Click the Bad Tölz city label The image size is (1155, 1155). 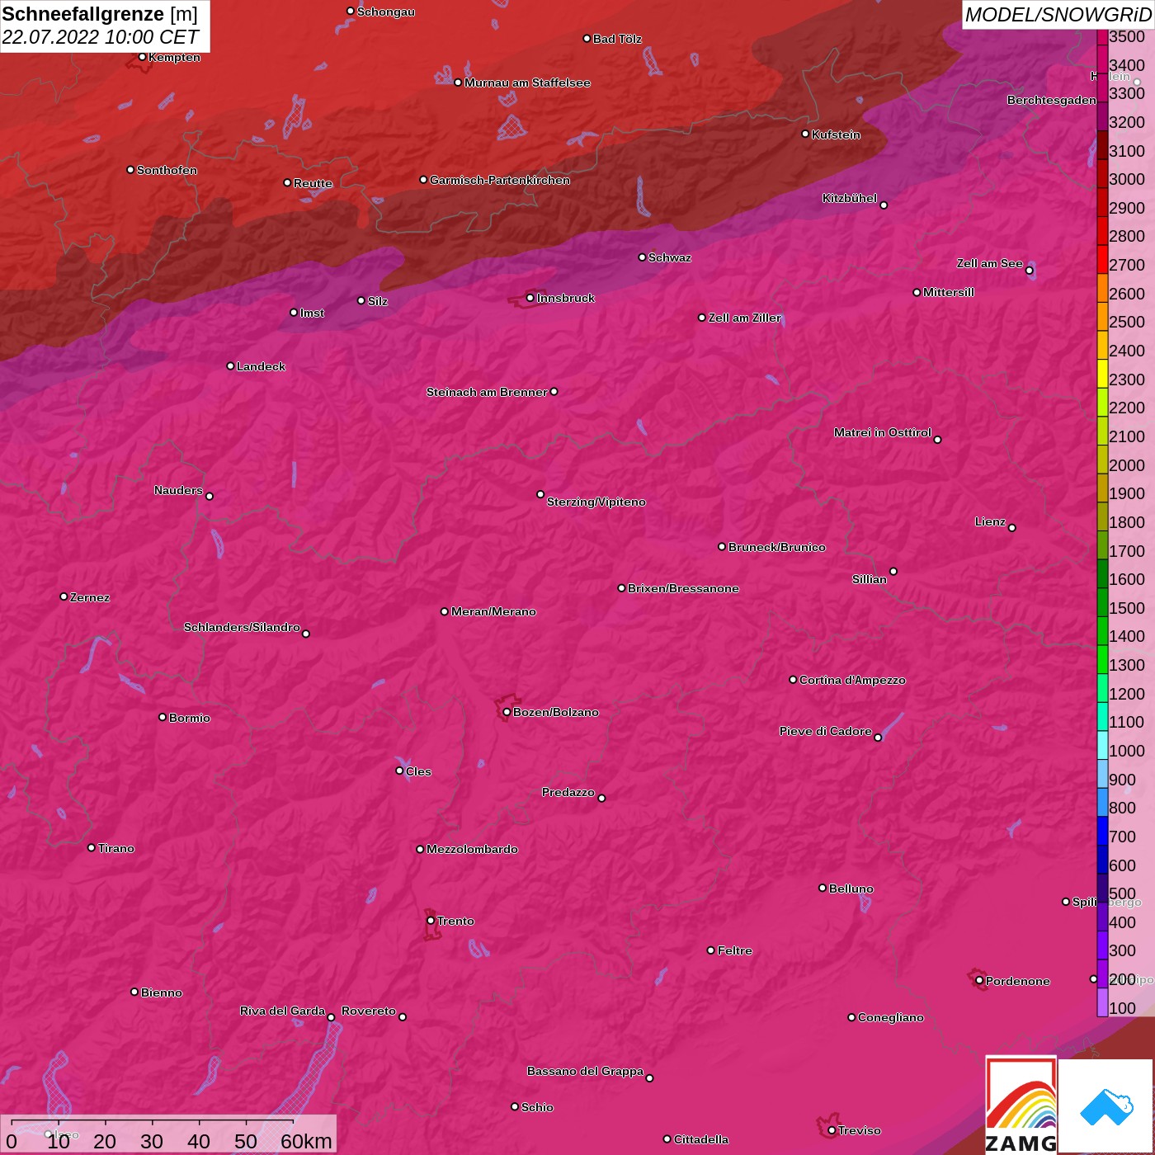617,39
